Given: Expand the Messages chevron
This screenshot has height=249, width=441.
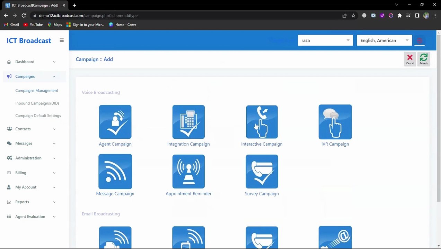Looking at the screenshot, I should pos(54,144).
